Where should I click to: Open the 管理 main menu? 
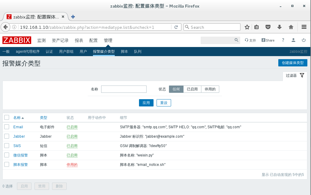(108, 40)
